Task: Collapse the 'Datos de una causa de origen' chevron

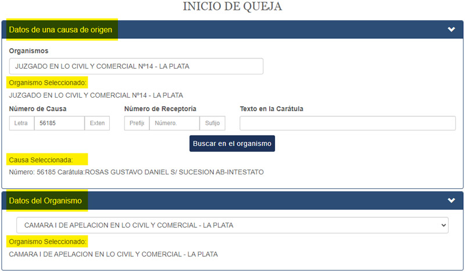Action: click(451, 30)
